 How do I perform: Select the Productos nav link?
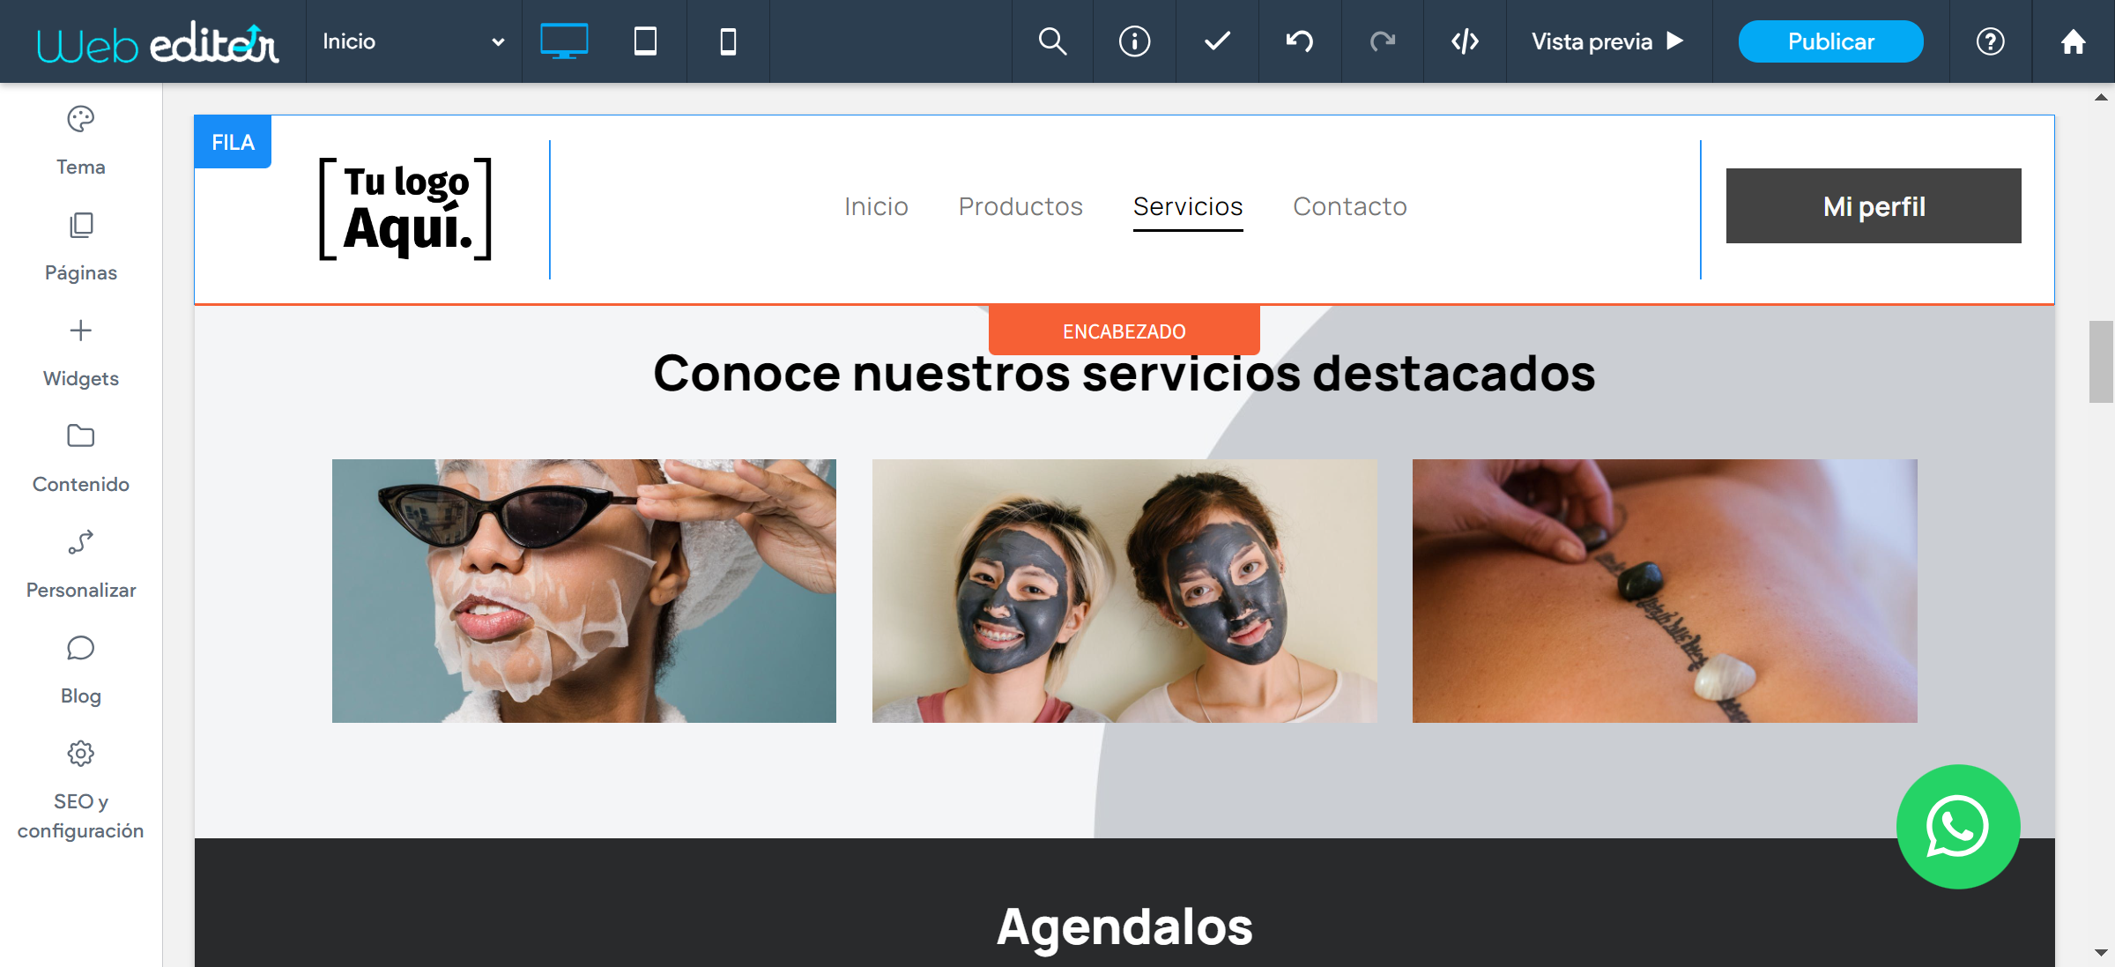pyautogui.click(x=1020, y=206)
